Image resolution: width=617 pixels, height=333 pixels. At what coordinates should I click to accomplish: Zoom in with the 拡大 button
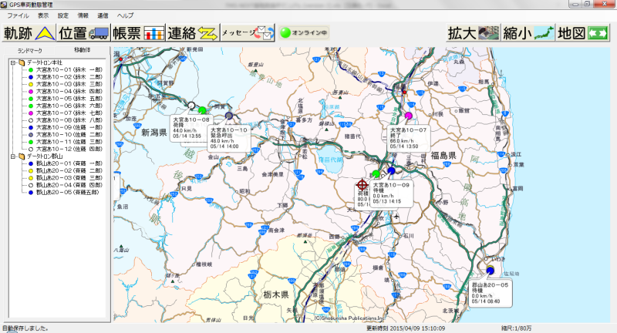pyautogui.click(x=473, y=33)
